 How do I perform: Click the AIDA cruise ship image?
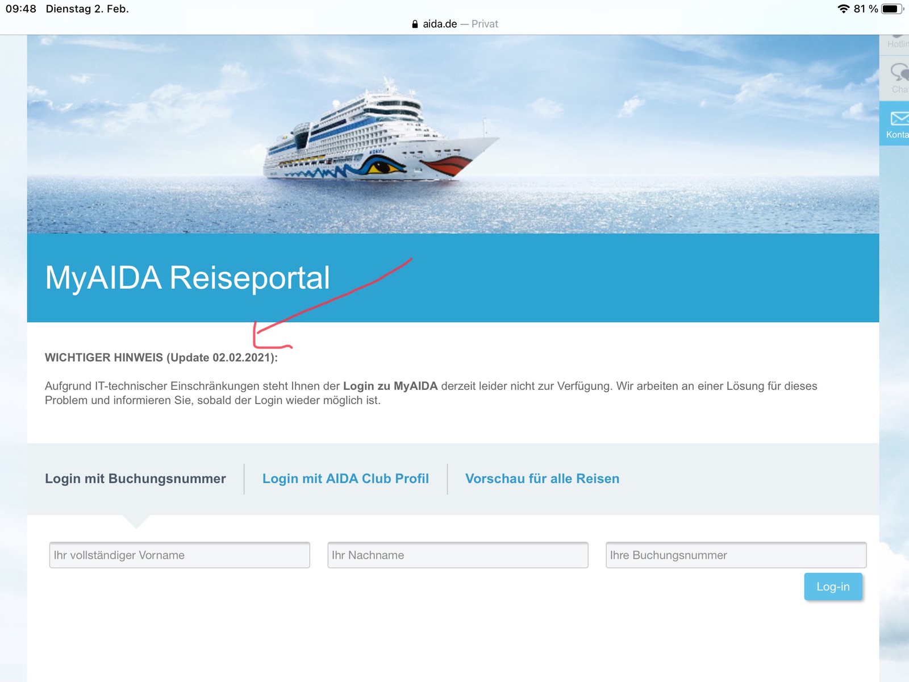coord(381,135)
